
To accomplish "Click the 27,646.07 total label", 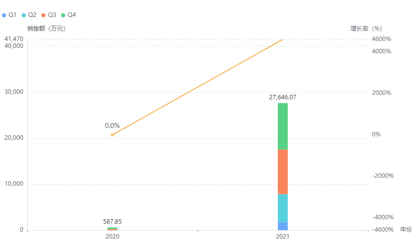I will click(282, 97).
